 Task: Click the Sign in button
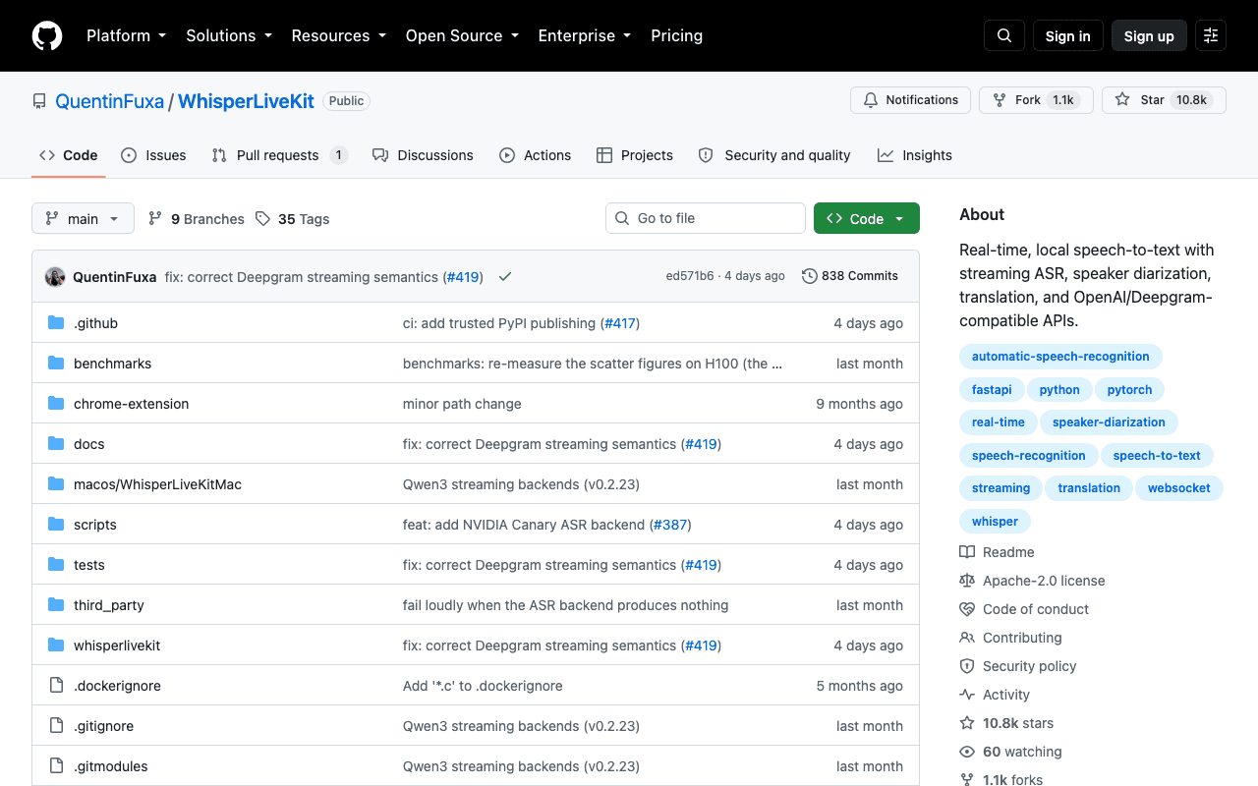coord(1068,35)
